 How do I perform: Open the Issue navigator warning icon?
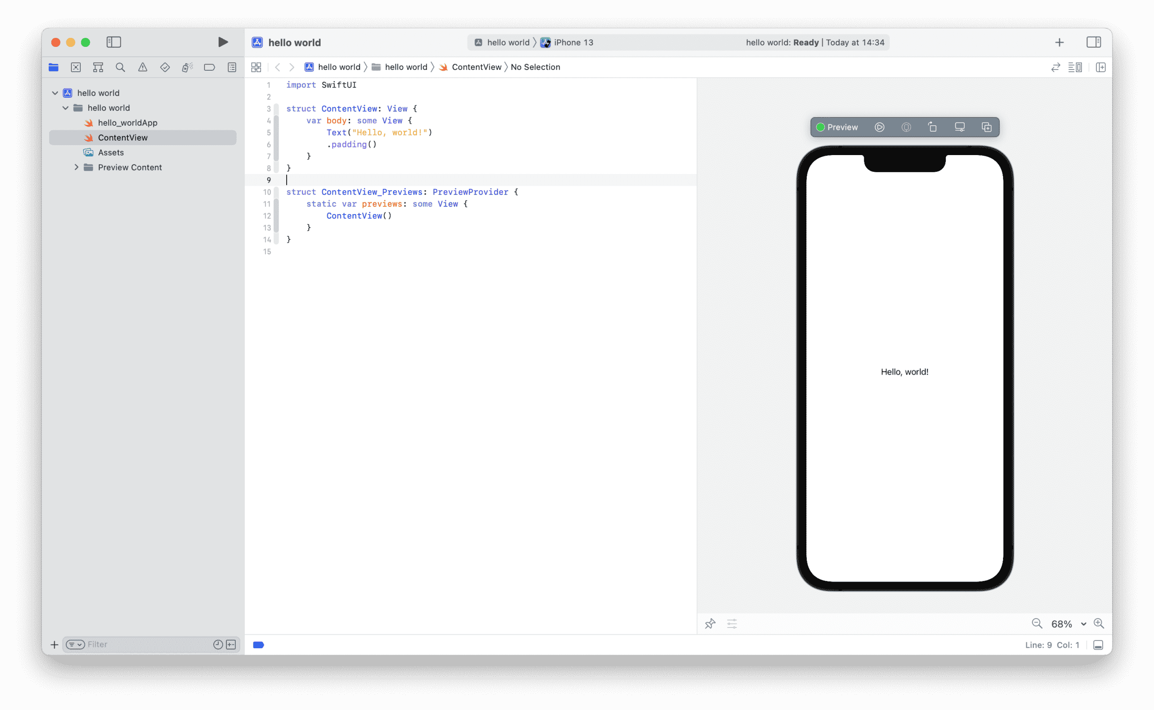(x=143, y=67)
